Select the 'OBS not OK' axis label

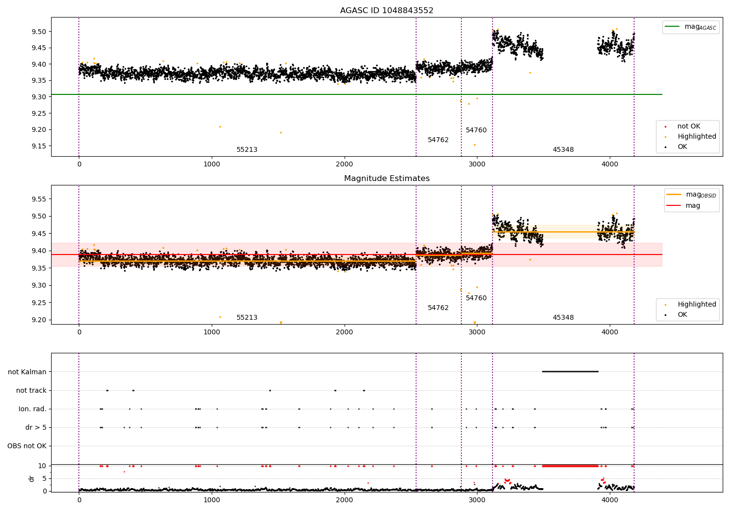pyautogui.click(x=27, y=446)
